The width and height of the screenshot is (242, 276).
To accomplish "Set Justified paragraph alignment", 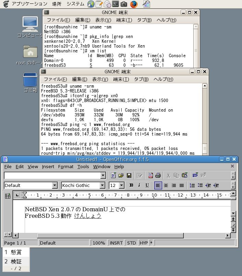I will pos(182,185).
